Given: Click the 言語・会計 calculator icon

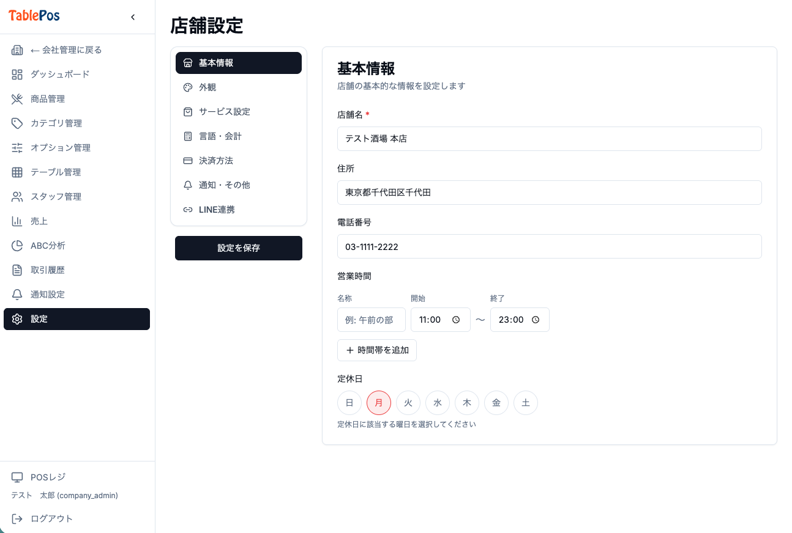Looking at the screenshot, I should (188, 136).
